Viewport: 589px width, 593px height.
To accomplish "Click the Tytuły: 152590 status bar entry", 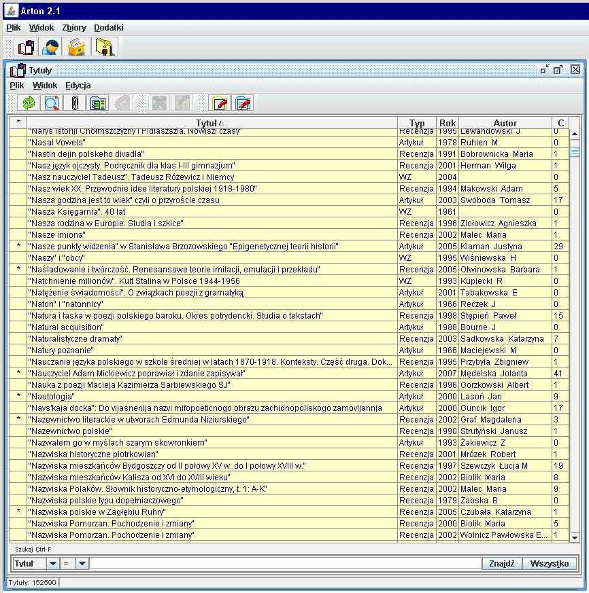I will coord(33,583).
